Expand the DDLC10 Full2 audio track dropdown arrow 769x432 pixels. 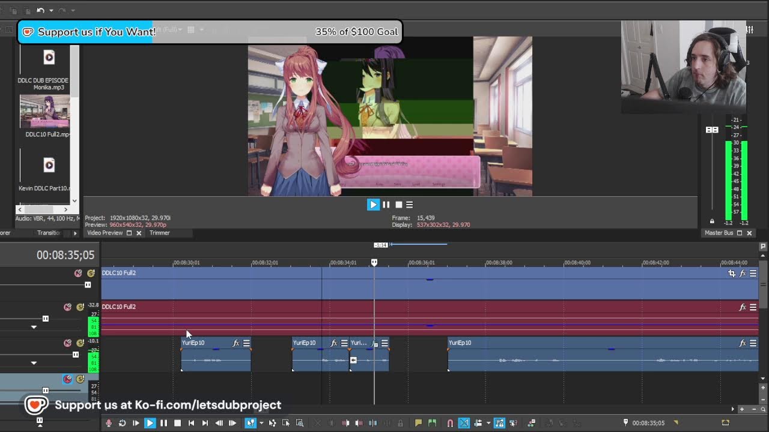coord(34,327)
